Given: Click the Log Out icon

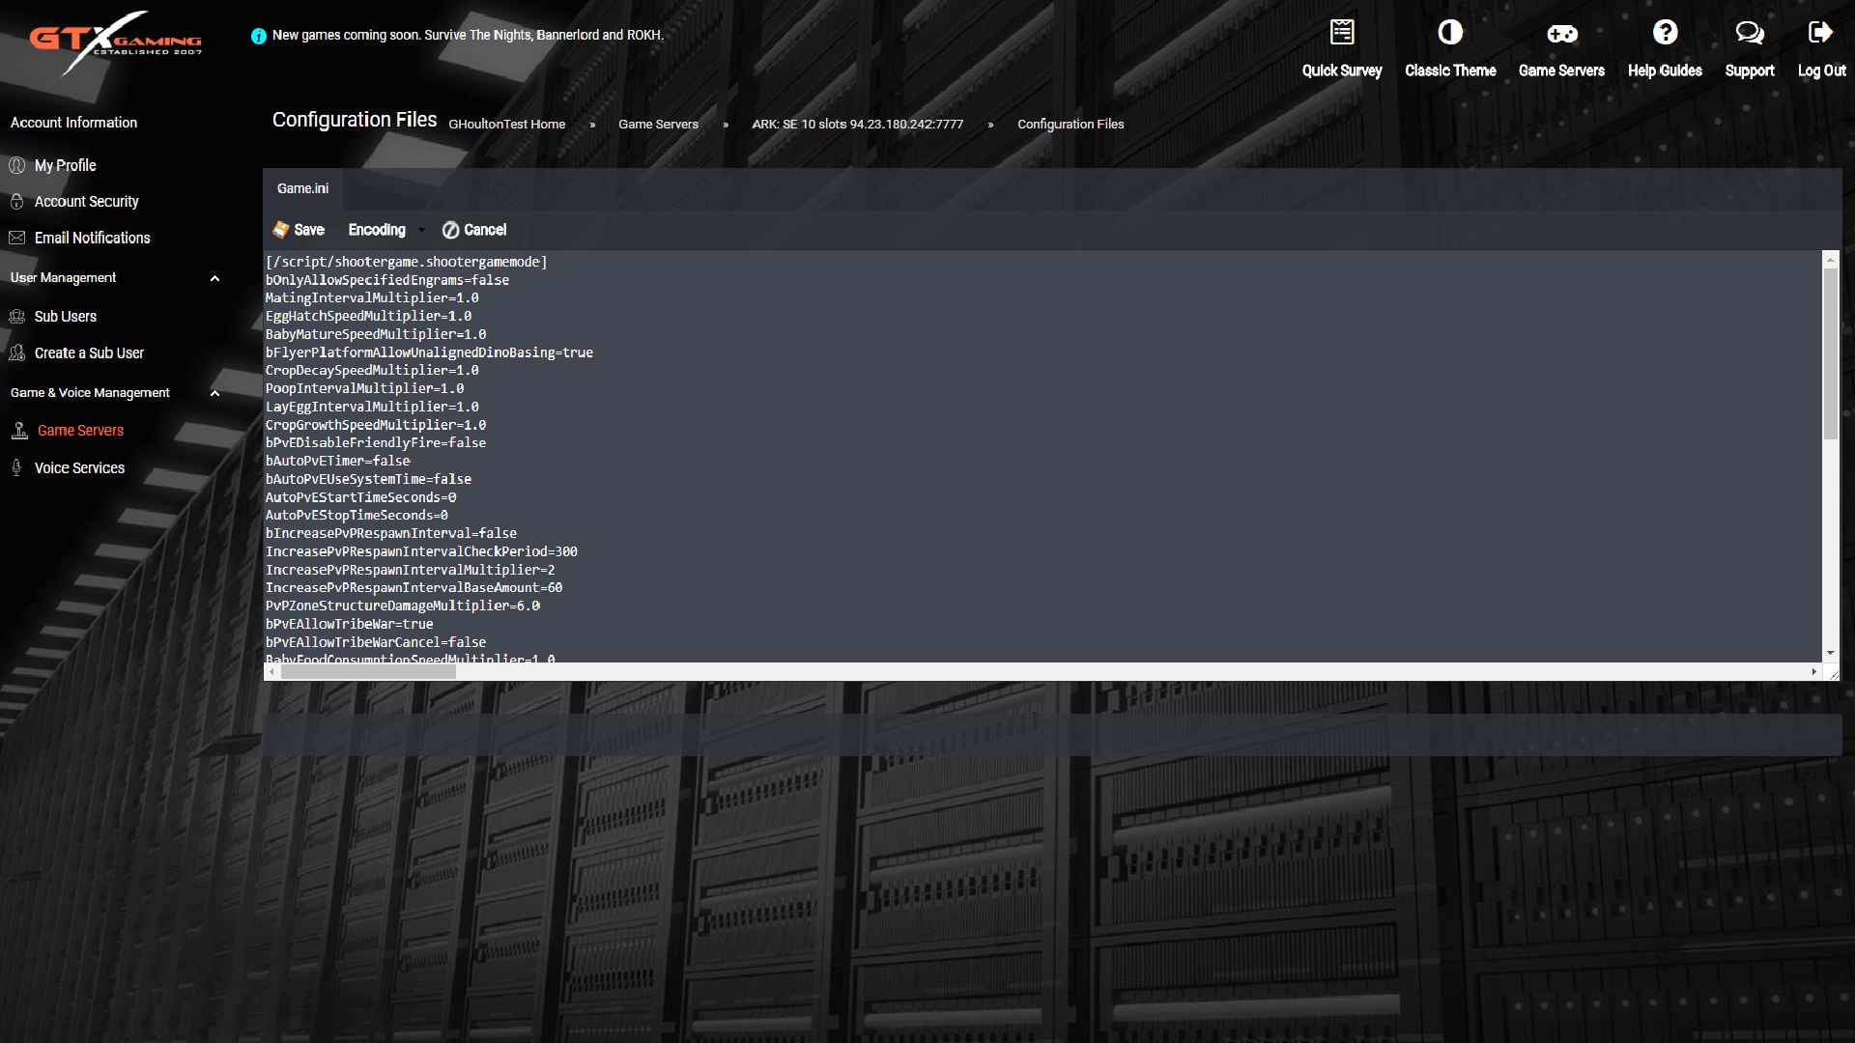Looking at the screenshot, I should coord(1822,32).
